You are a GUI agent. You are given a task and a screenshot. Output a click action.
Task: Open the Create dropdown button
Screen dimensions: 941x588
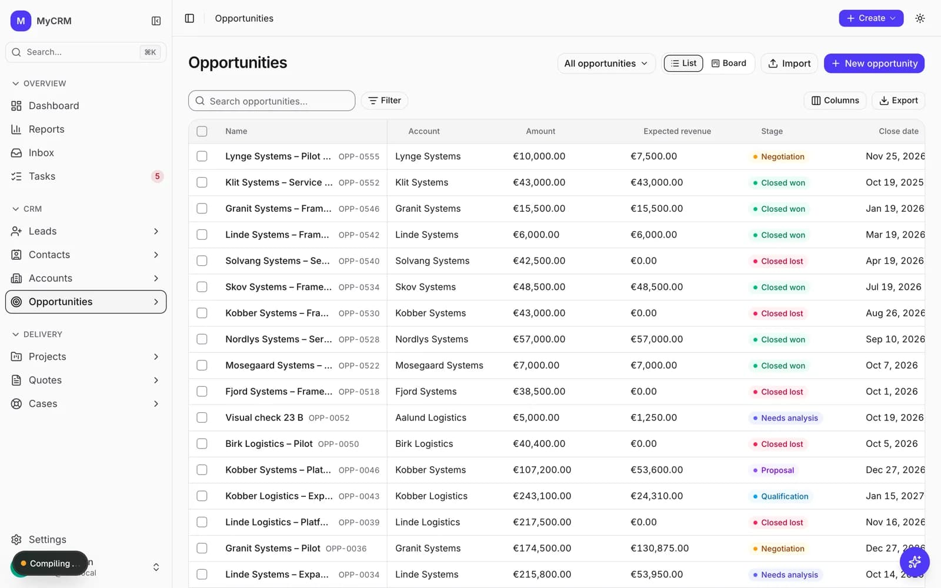click(x=871, y=18)
